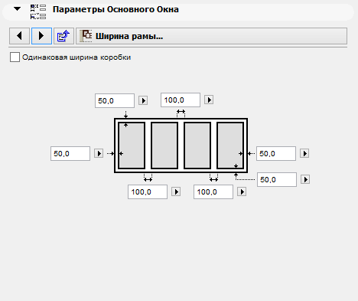Viewport: 358px width, 301px height.
Task: Open arrow next to top mullion 100,0 field
Action: tap(209, 100)
